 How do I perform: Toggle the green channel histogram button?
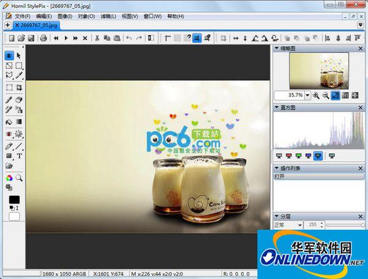coord(299,156)
